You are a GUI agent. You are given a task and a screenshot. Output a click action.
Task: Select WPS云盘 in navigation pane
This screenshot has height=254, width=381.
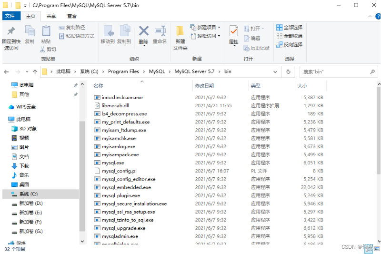coord(22,107)
